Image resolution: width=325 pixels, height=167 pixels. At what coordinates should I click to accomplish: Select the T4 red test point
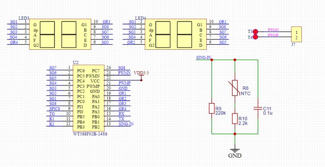pyautogui.click(x=255, y=37)
